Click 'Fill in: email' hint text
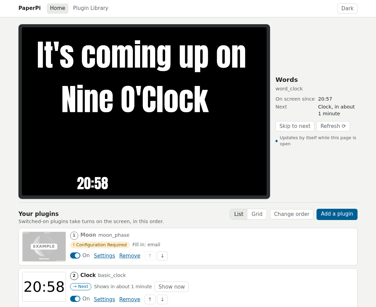This screenshot has width=376, height=307. (146, 245)
